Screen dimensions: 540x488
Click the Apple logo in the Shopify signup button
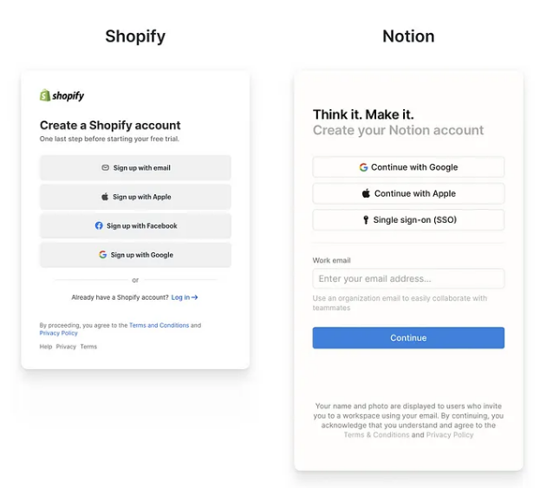click(x=105, y=197)
